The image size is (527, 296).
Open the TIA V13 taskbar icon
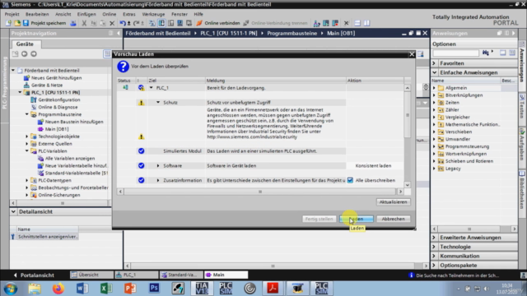click(x=202, y=289)
